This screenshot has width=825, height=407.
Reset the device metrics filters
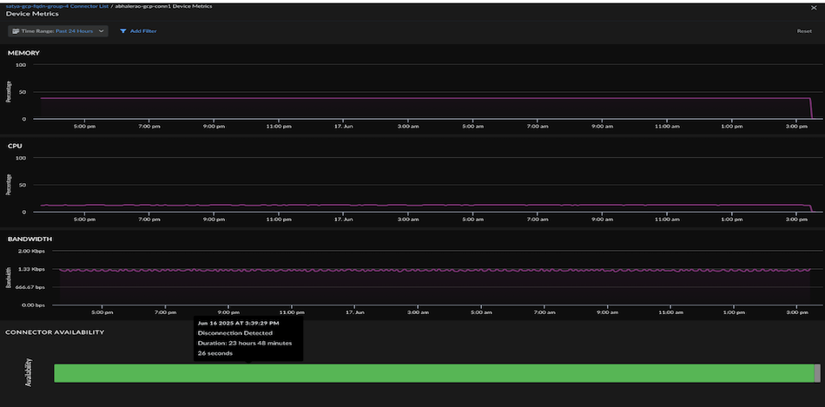804,31
